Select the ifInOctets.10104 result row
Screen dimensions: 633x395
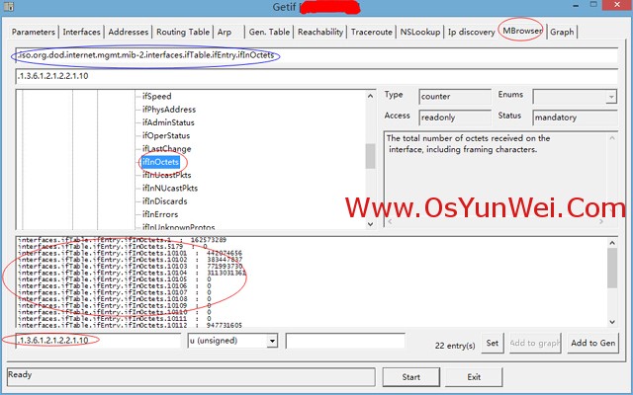point(129,272)
